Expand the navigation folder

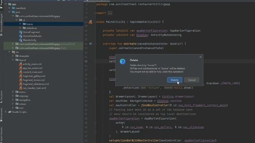tap(13, 100)
